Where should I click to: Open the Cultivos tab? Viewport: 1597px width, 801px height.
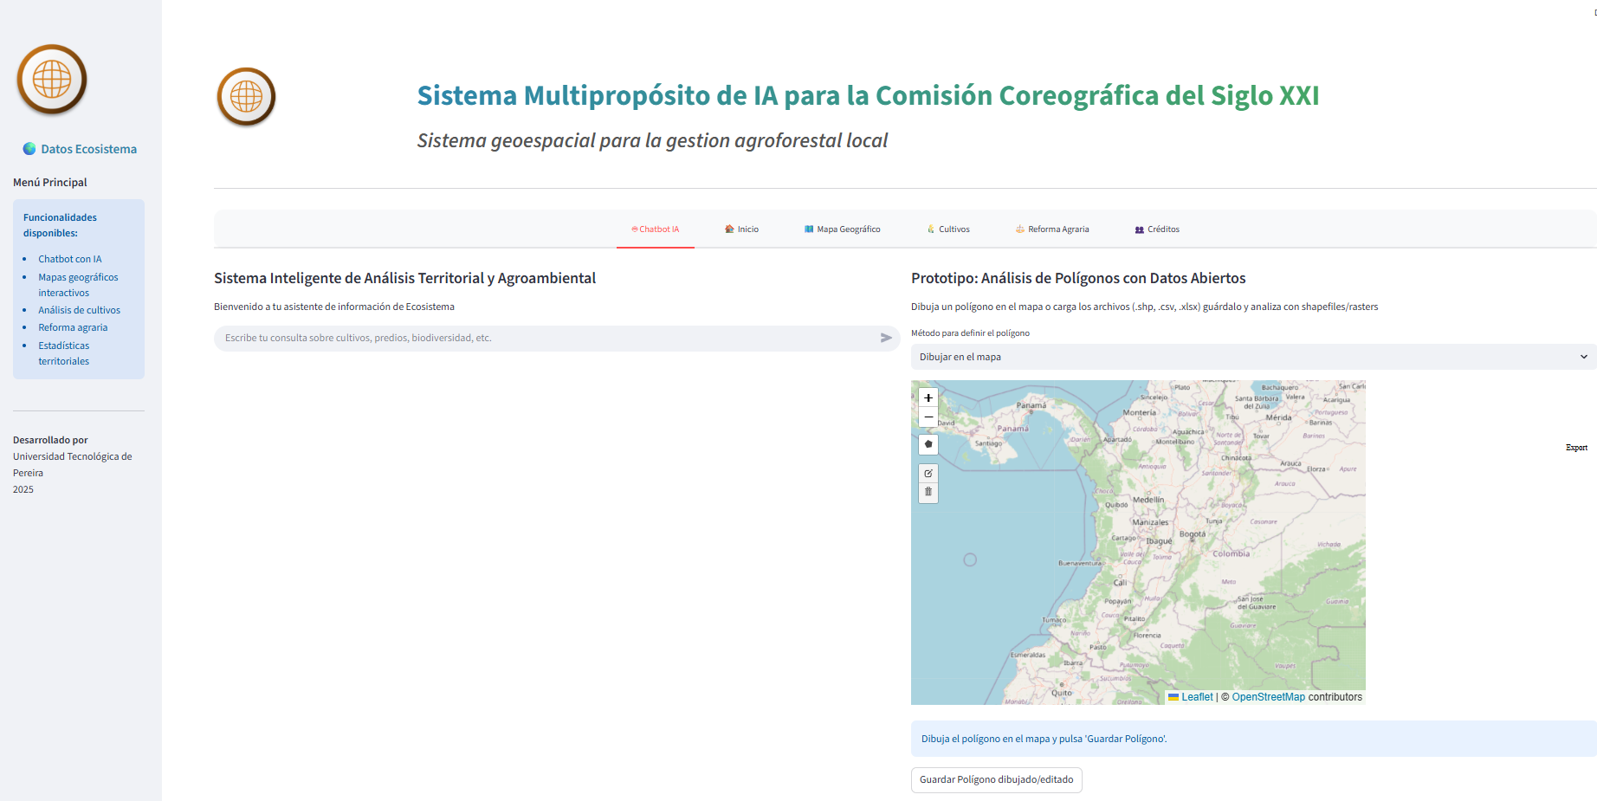(x=948, y=229)
